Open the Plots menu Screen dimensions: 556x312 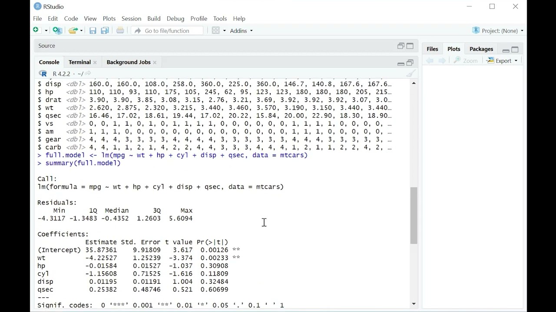coord(109,19)
